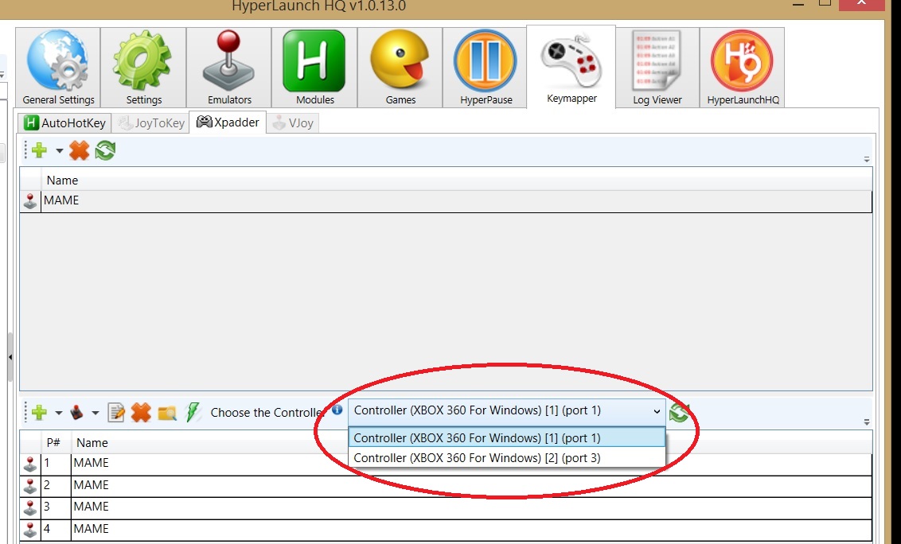Viewport: 901px width, 544px height.
Task: Click the green lightning bolt icon
Action: click(x=193, y=413)
